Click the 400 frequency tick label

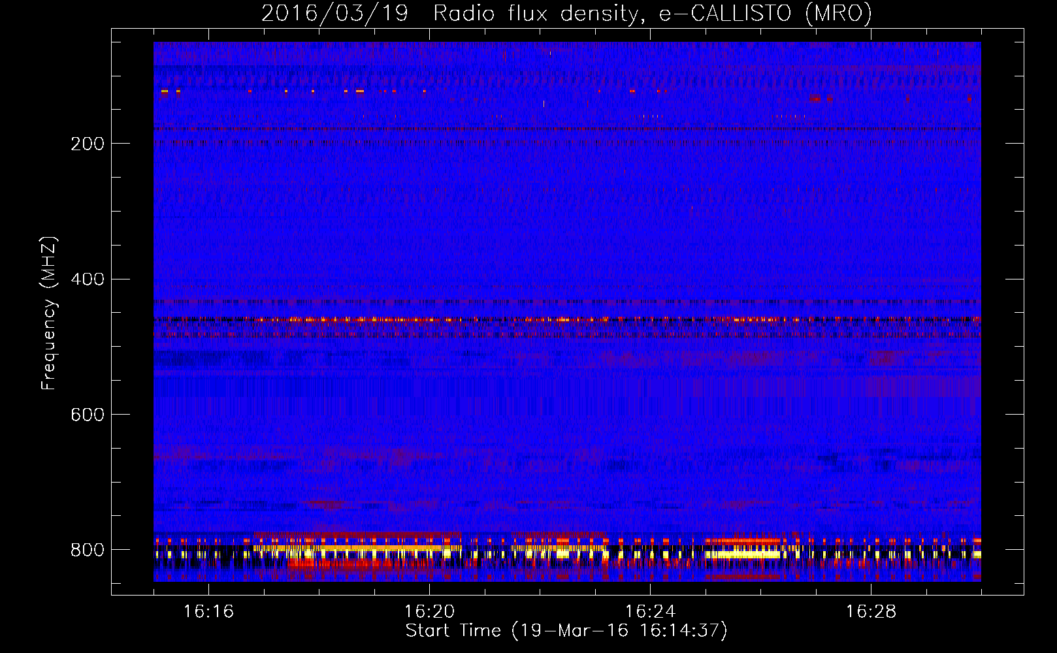click(x=87, y=279)
